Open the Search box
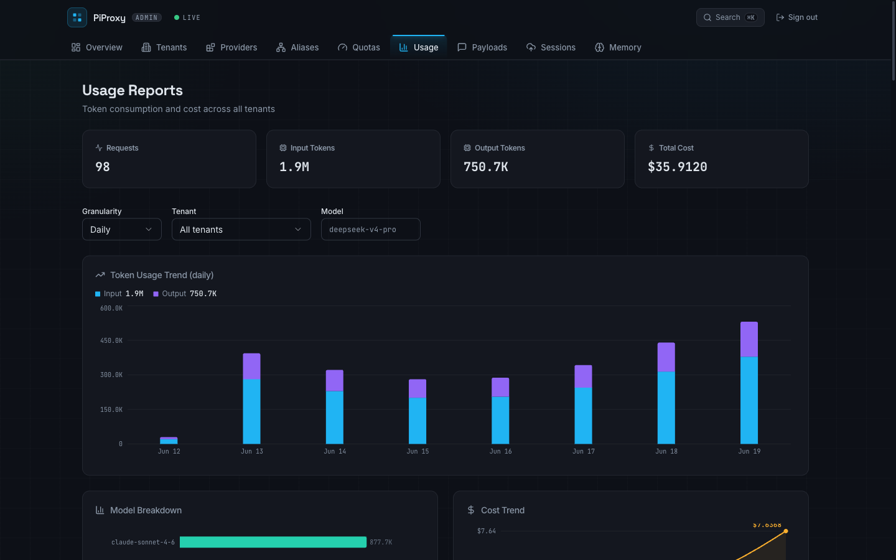This screenshot has width=896, height=560. coord(730,17)
